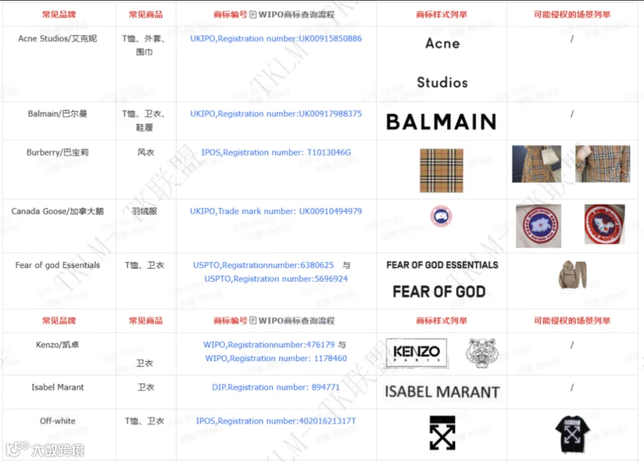Click the large FEAR OF GOD wordmark

(x=439, y=292)
